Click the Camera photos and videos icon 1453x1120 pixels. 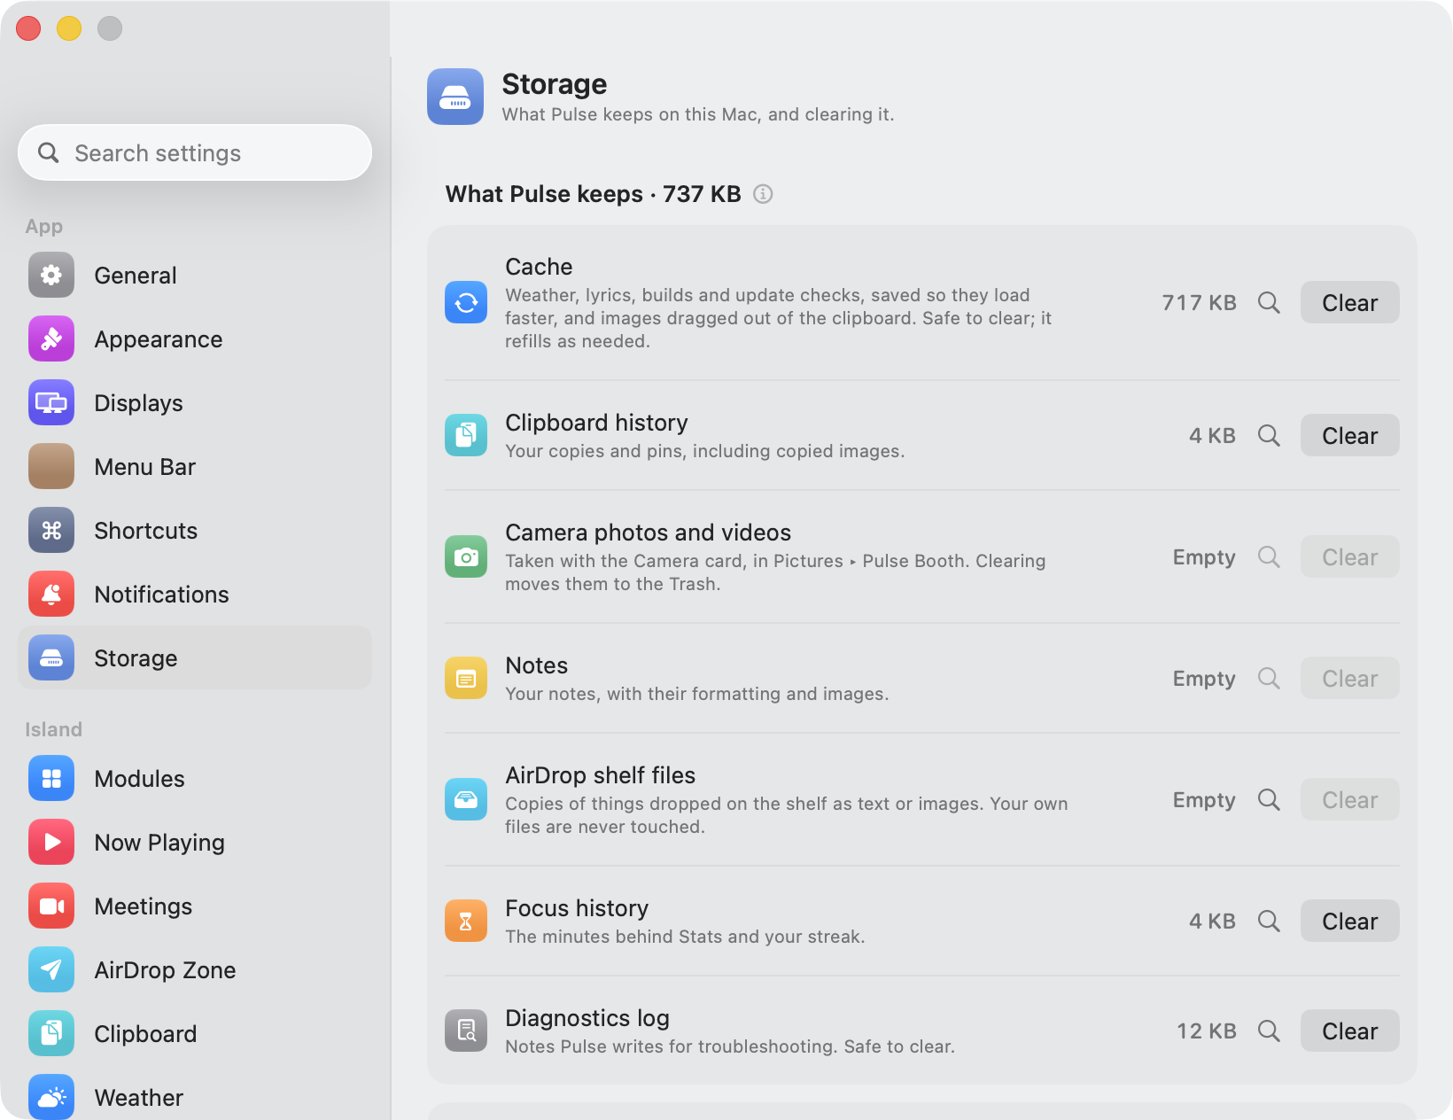pyautogui.click(x=466, y=556)
